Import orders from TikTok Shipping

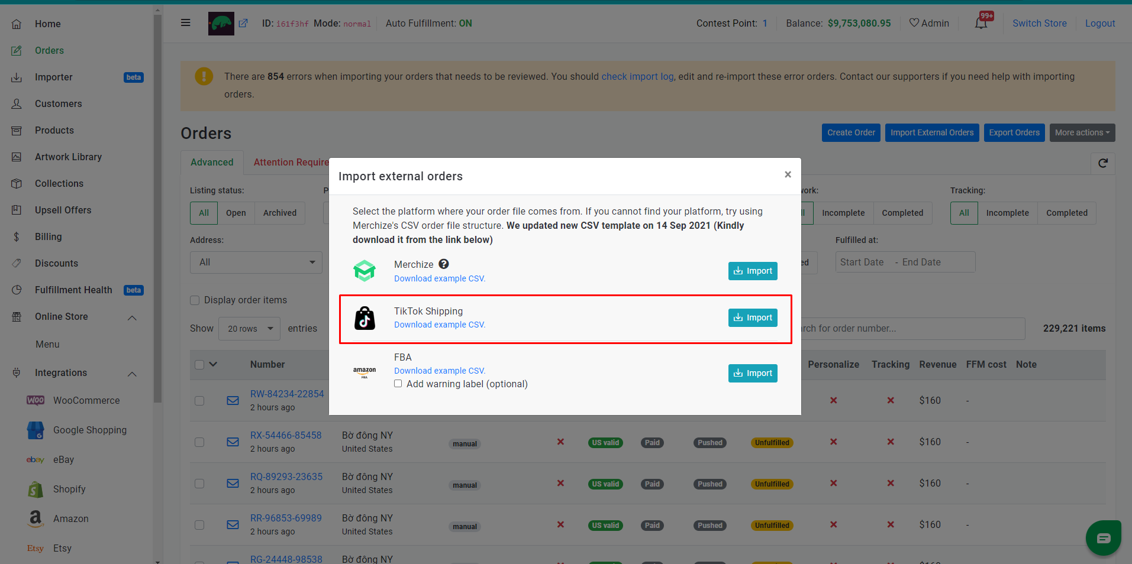tap(753, 318)
